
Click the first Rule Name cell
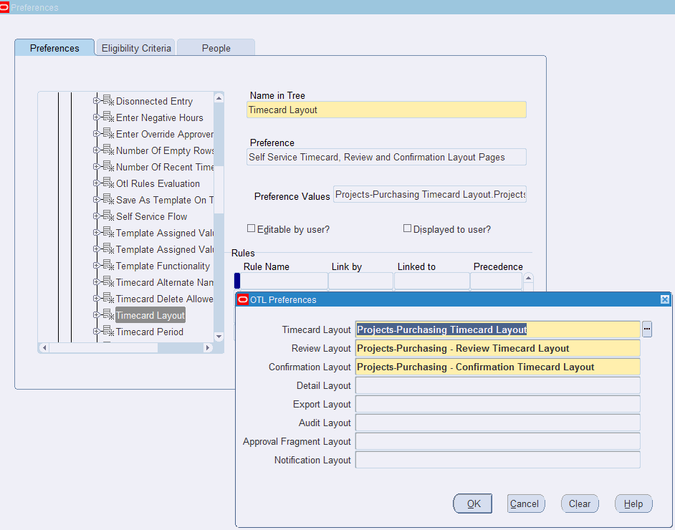tap(284, 281)
